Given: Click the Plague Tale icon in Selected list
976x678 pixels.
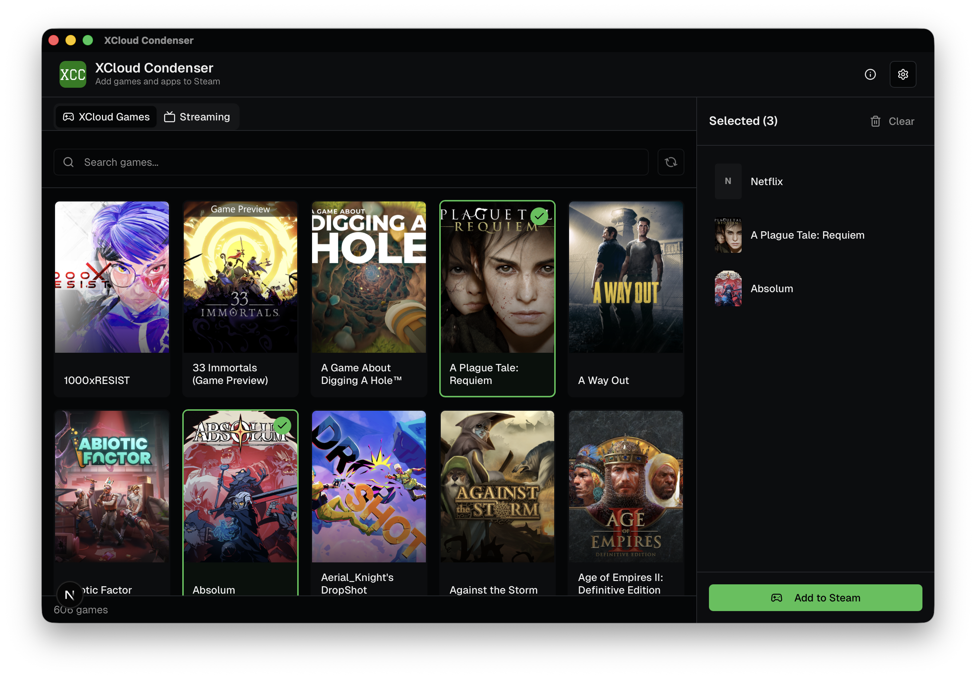Looking at the screenshot, I should click(x=728, y=235).
